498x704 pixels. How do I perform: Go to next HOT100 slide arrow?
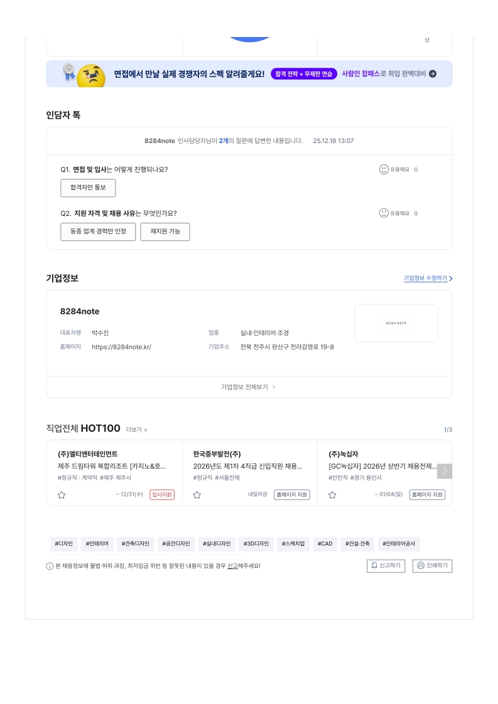[x=445, y=471]
